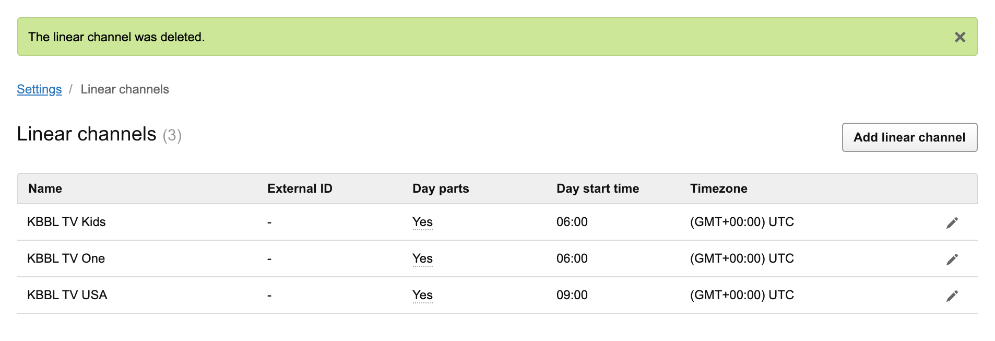Select the KBBL TV Kids row name
This screenshot has width=995, height=341.
(x=66, y=222)
